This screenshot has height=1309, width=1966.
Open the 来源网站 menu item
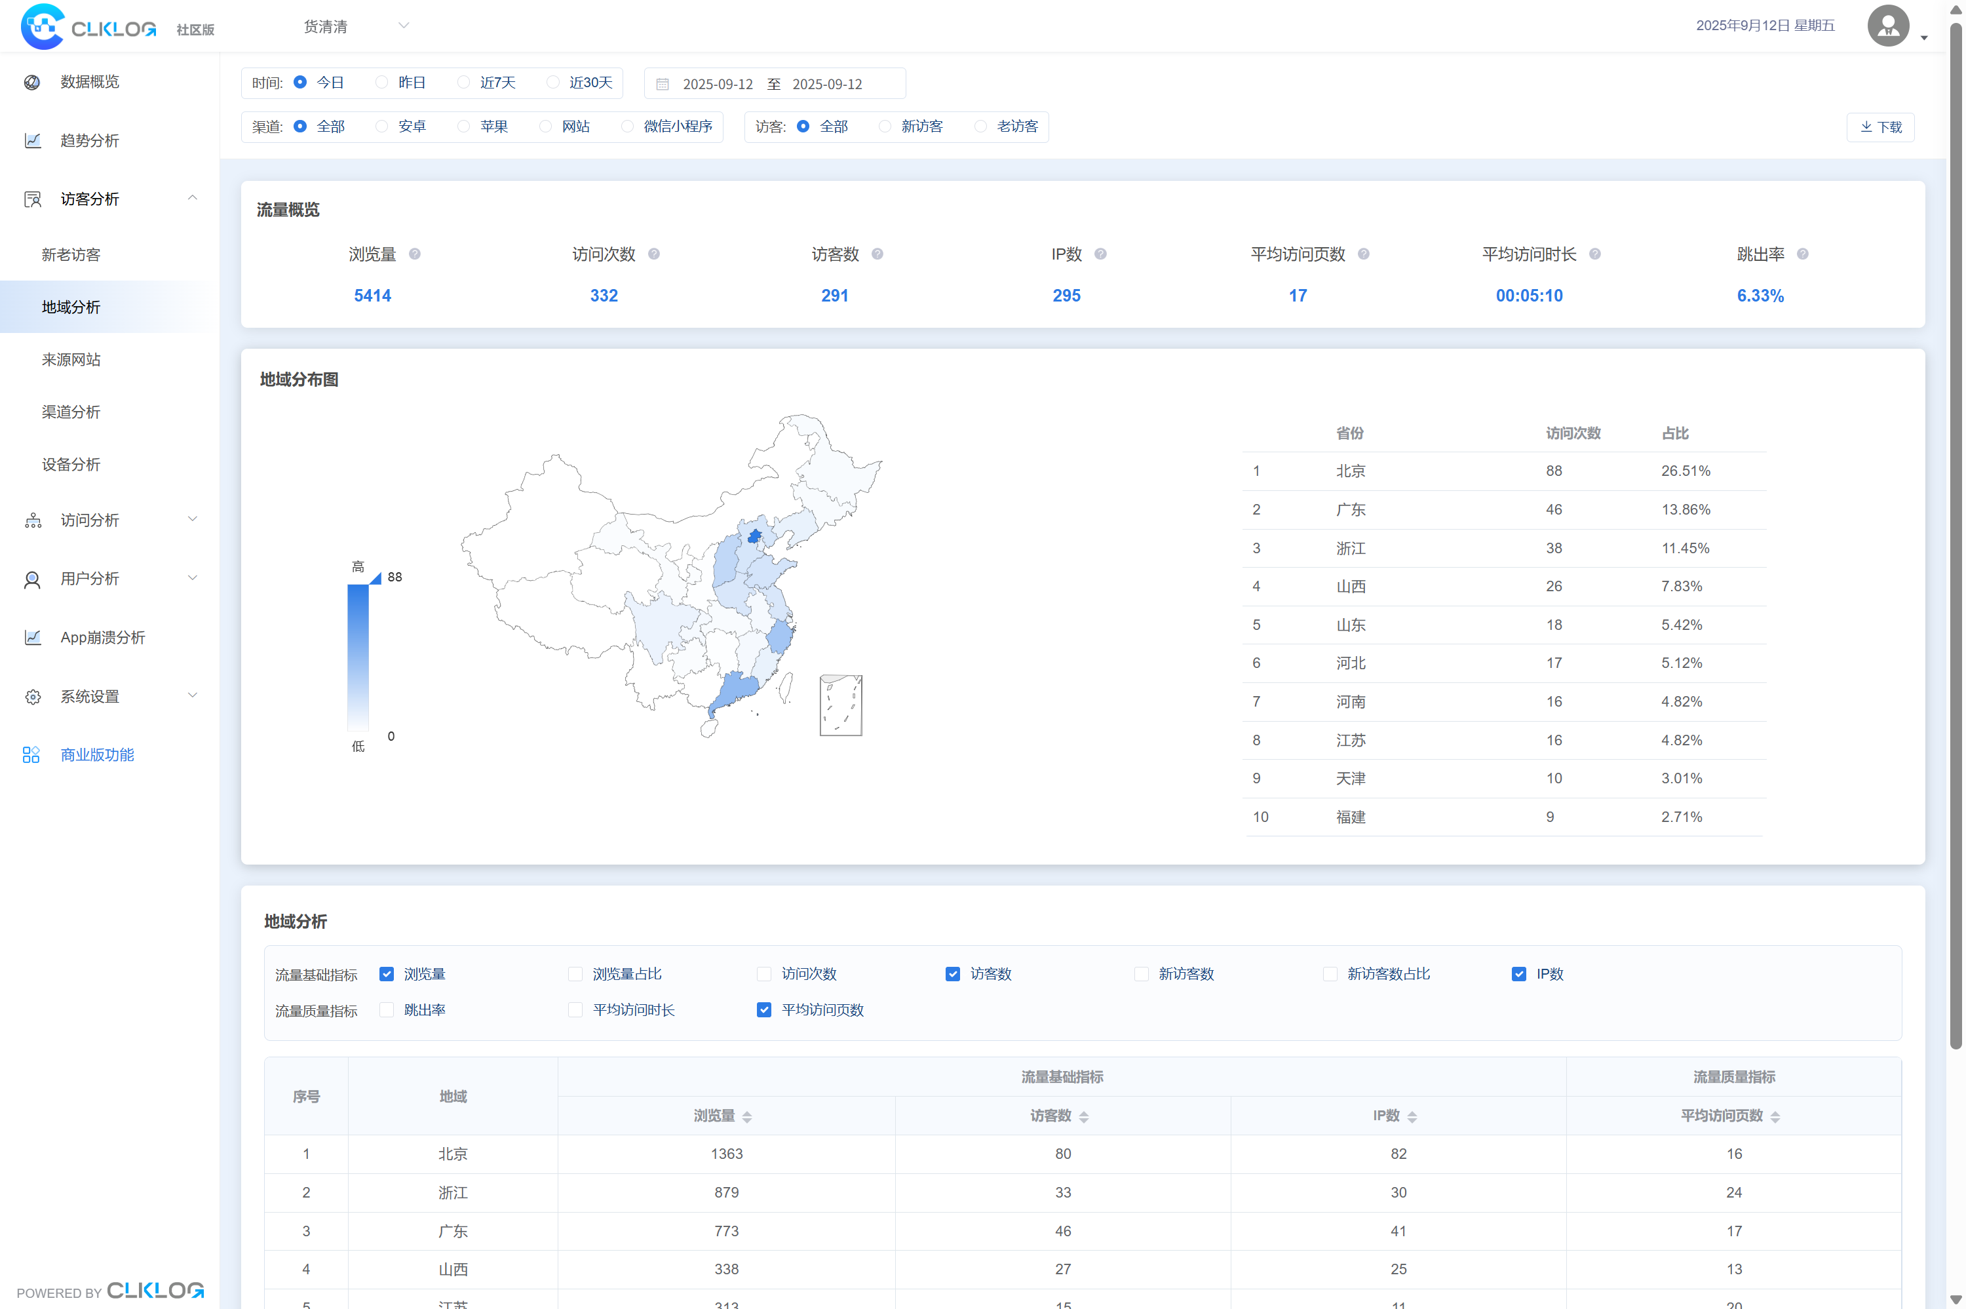pos(71,360)
